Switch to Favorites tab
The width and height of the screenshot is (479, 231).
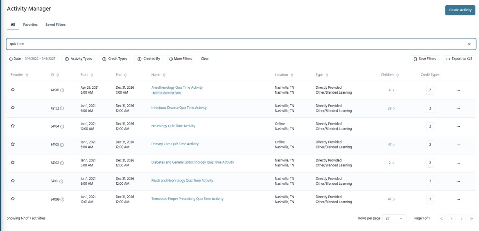(x=30, y=25)
